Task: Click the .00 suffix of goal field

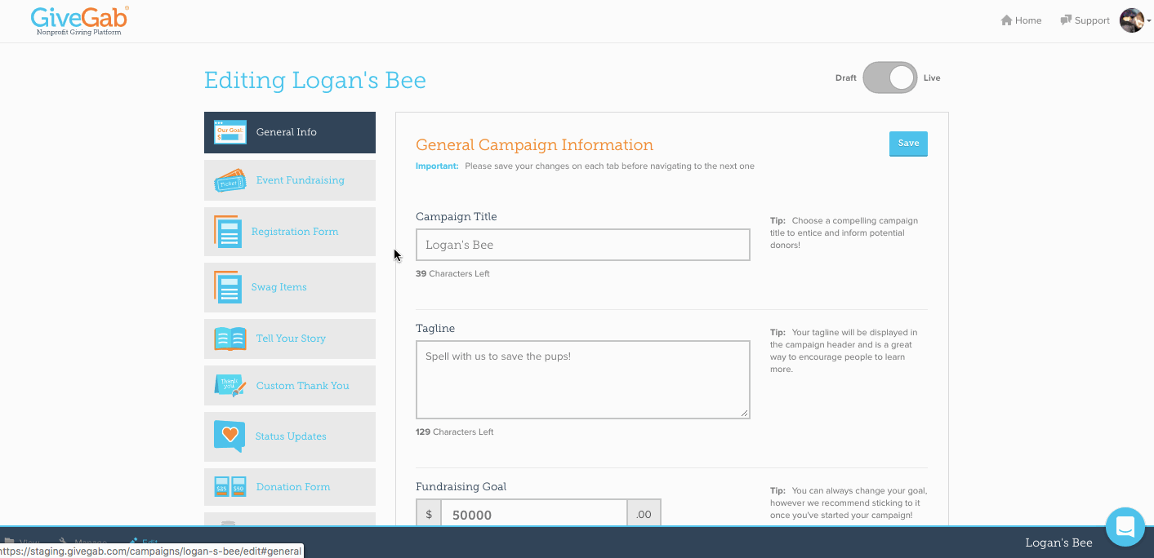Action: click(x=644, y=515)
